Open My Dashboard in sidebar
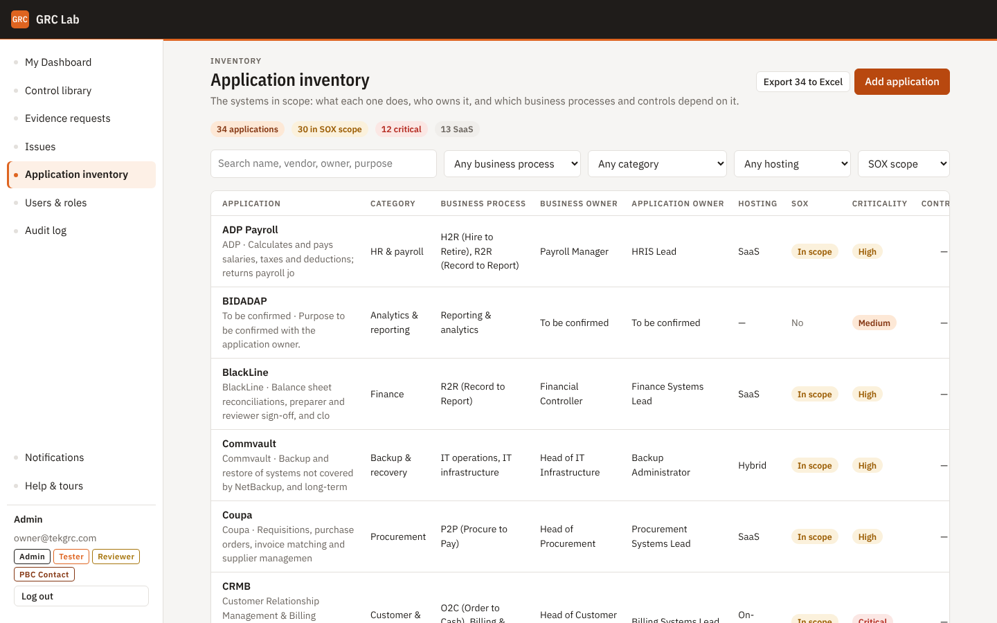Viewport: 997px width, 623px height. [x=81, y=62]
